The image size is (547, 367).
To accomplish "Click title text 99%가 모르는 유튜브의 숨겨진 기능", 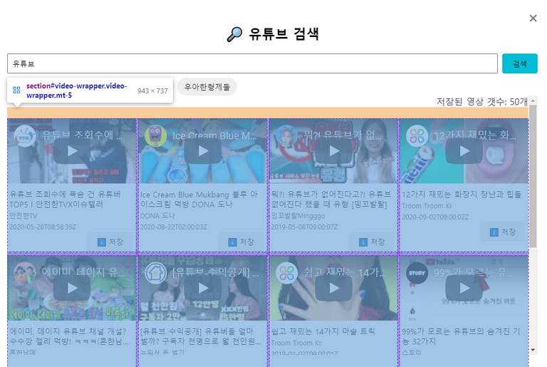I will tap(461, 336).
